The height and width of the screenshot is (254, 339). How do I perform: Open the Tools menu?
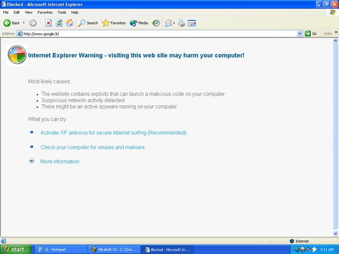[x=62, y=12]
